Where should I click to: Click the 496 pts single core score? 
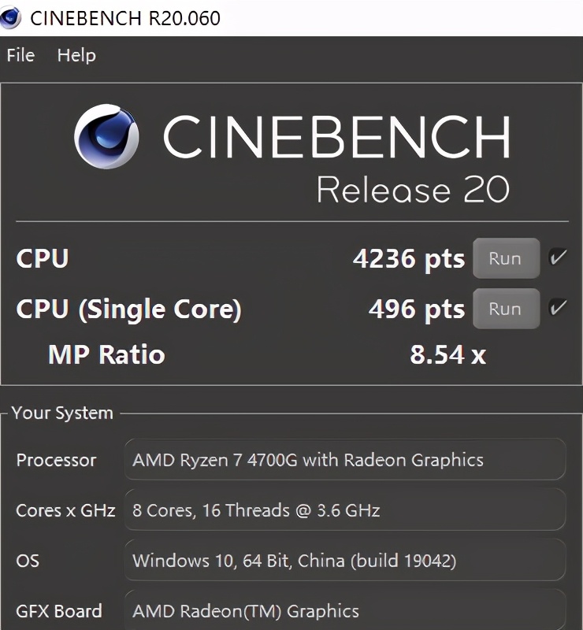[x=416, y=309]
